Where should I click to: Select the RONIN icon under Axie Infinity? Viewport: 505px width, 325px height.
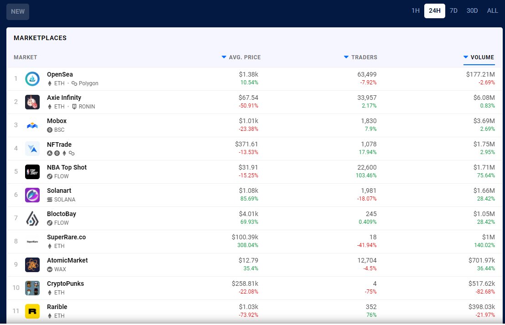tap(73, 107)
